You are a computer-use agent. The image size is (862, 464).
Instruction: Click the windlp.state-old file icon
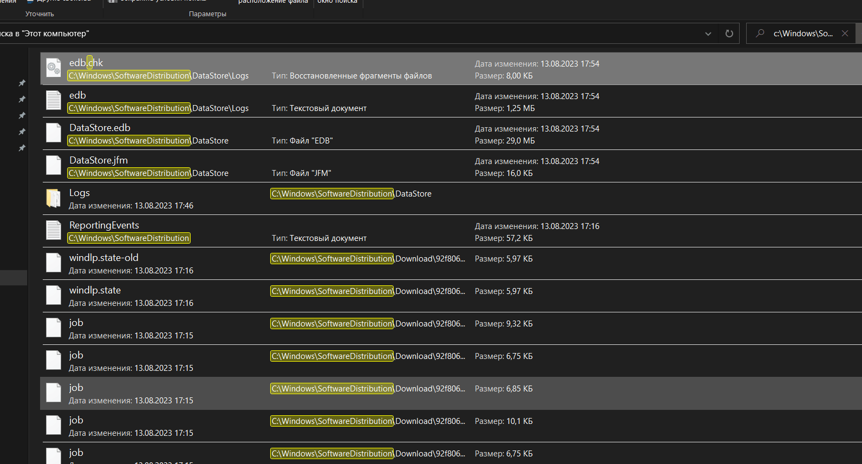coord(54,263)
